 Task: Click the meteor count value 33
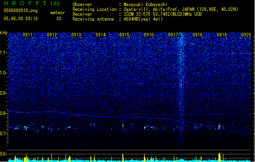click(59, 19)
